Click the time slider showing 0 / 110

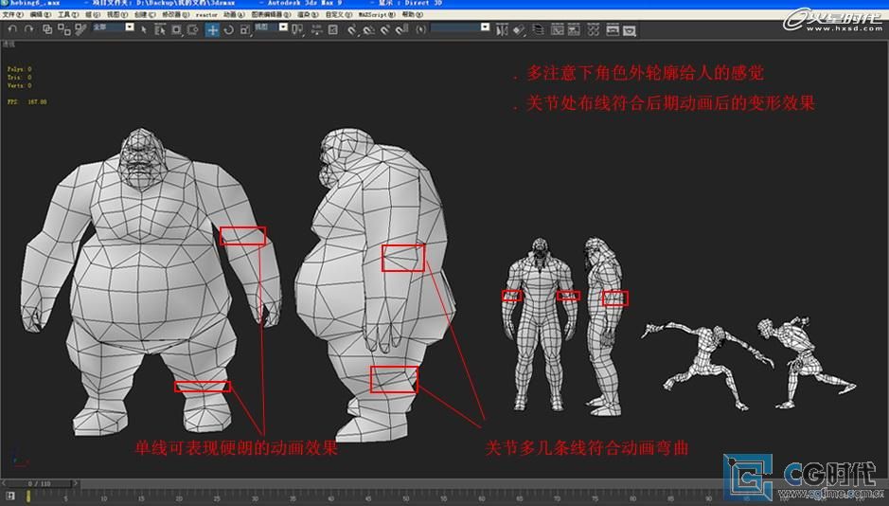point(38,483)
